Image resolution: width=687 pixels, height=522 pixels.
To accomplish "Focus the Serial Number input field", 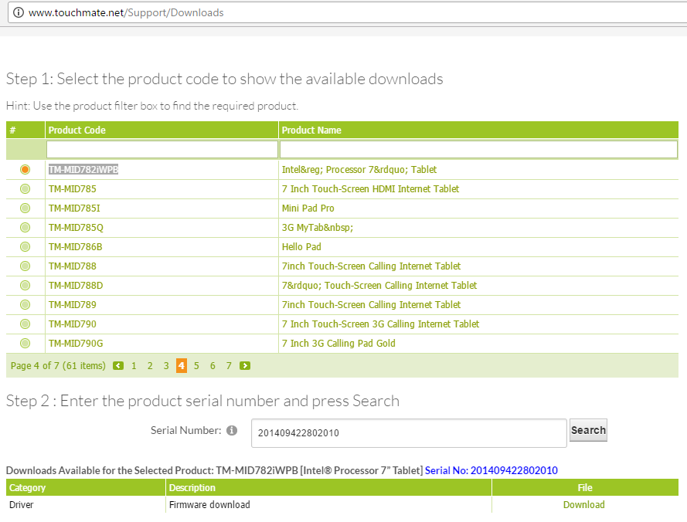I will tap(408, 433).
